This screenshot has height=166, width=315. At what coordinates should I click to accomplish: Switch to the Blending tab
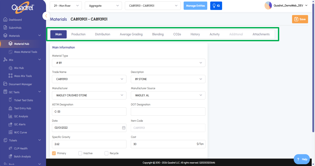pyautogui.click(x=158, y=34)
